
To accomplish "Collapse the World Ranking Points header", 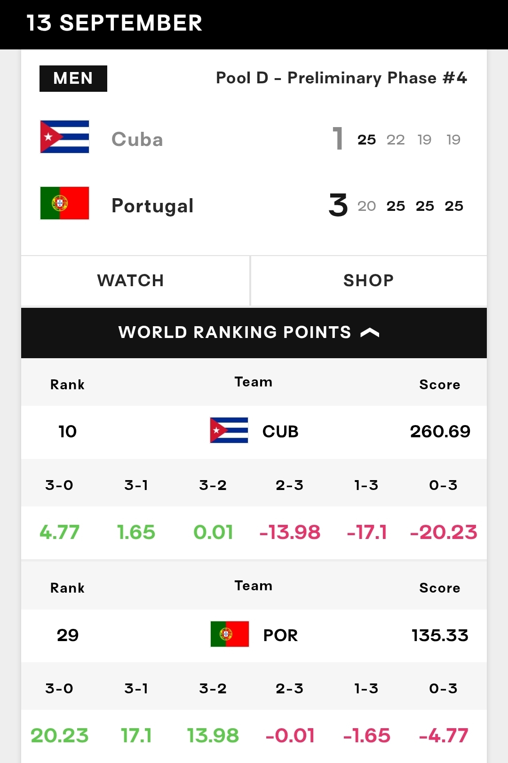I will 254,333.
